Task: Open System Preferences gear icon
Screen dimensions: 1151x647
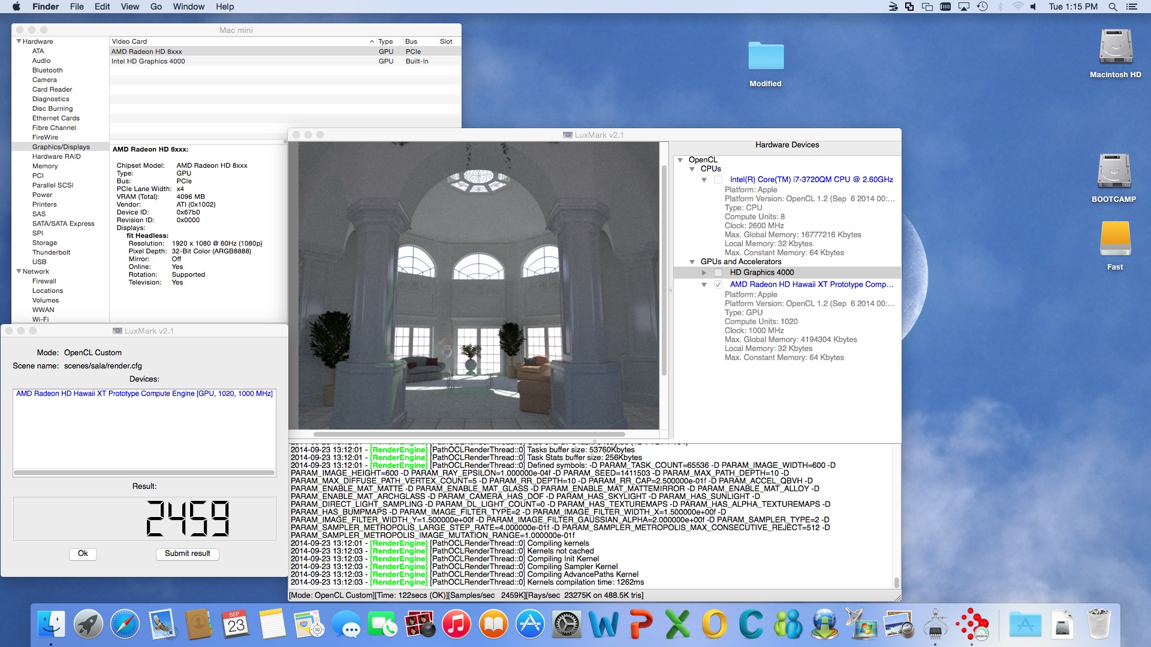Action: 567,624
